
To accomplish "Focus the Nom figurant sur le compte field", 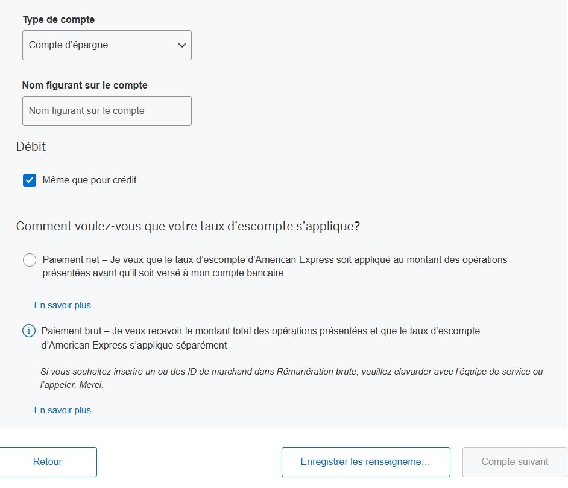I will tap(107, 111).
